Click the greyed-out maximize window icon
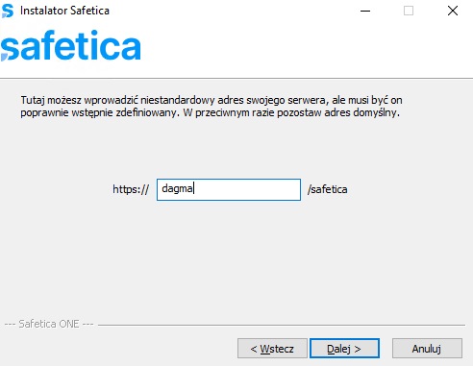Viewport: 473px width, 366px height. point(409,11)
